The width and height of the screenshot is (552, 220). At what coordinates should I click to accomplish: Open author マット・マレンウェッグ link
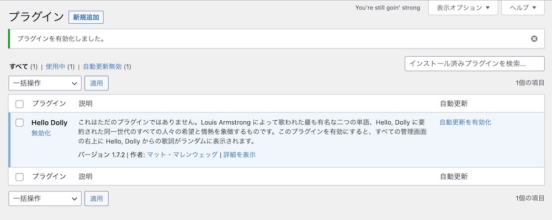(x=182, y=154)
